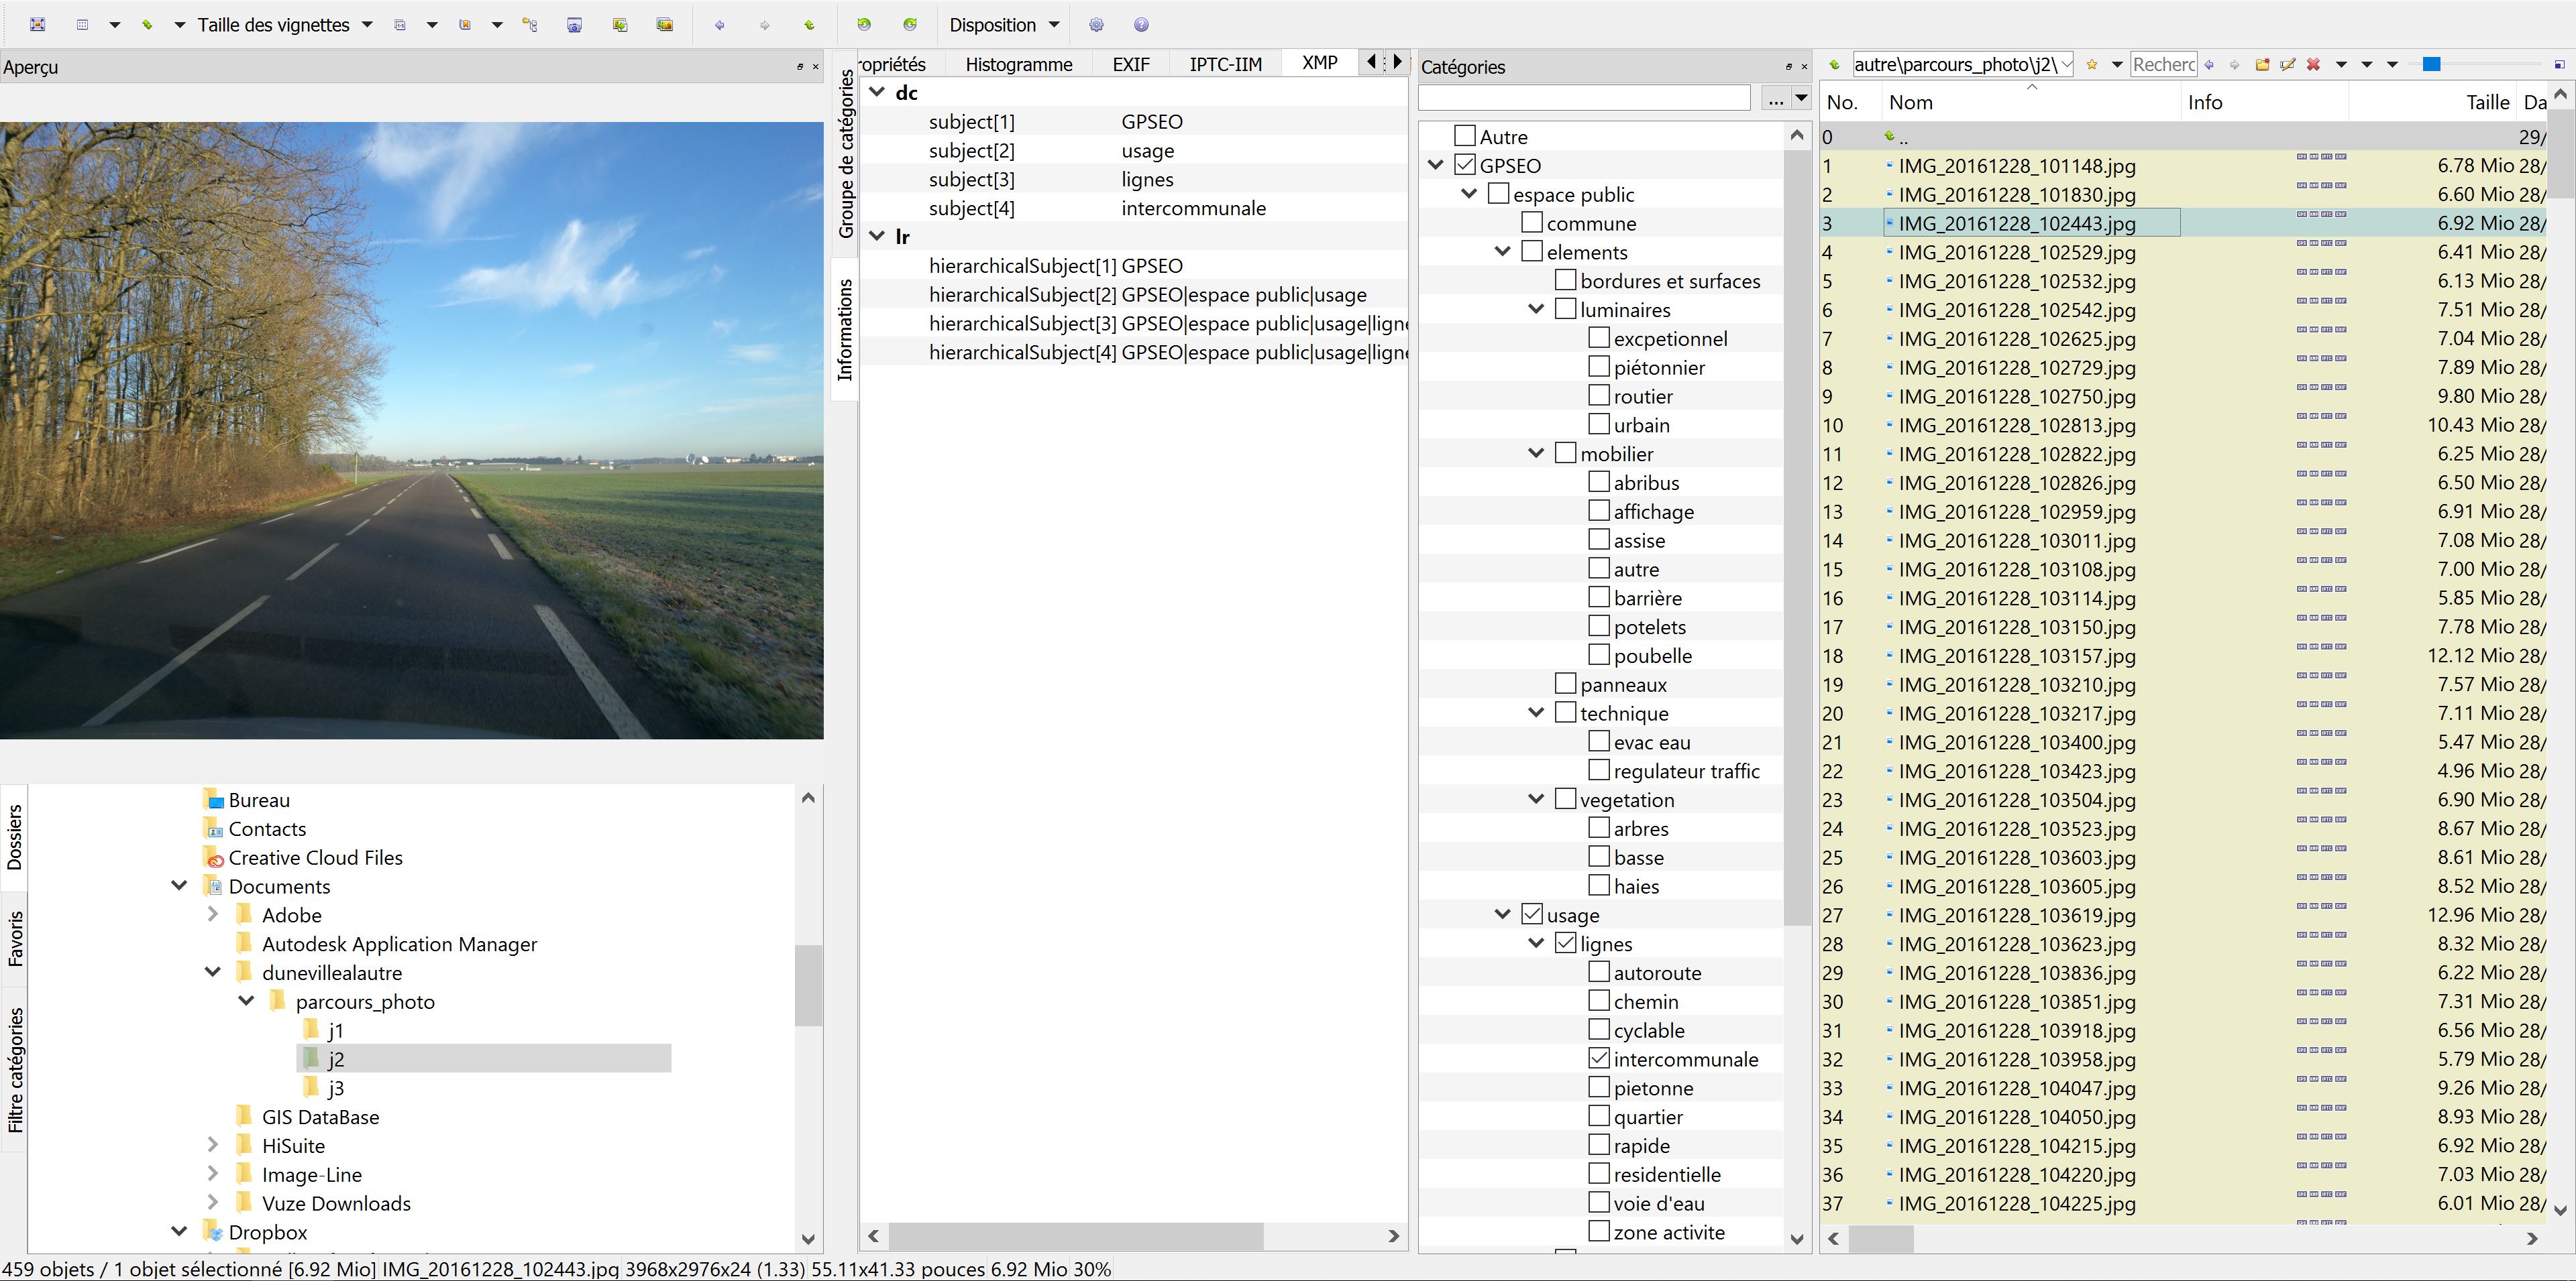Switch to the EXIF tab
Image resolution: width=2576 pixels, height=1281 pixels.
[x=1130, y=64]
